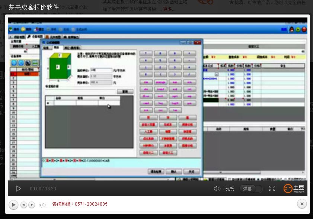Go to next slide arrow

tap(32, 204)
